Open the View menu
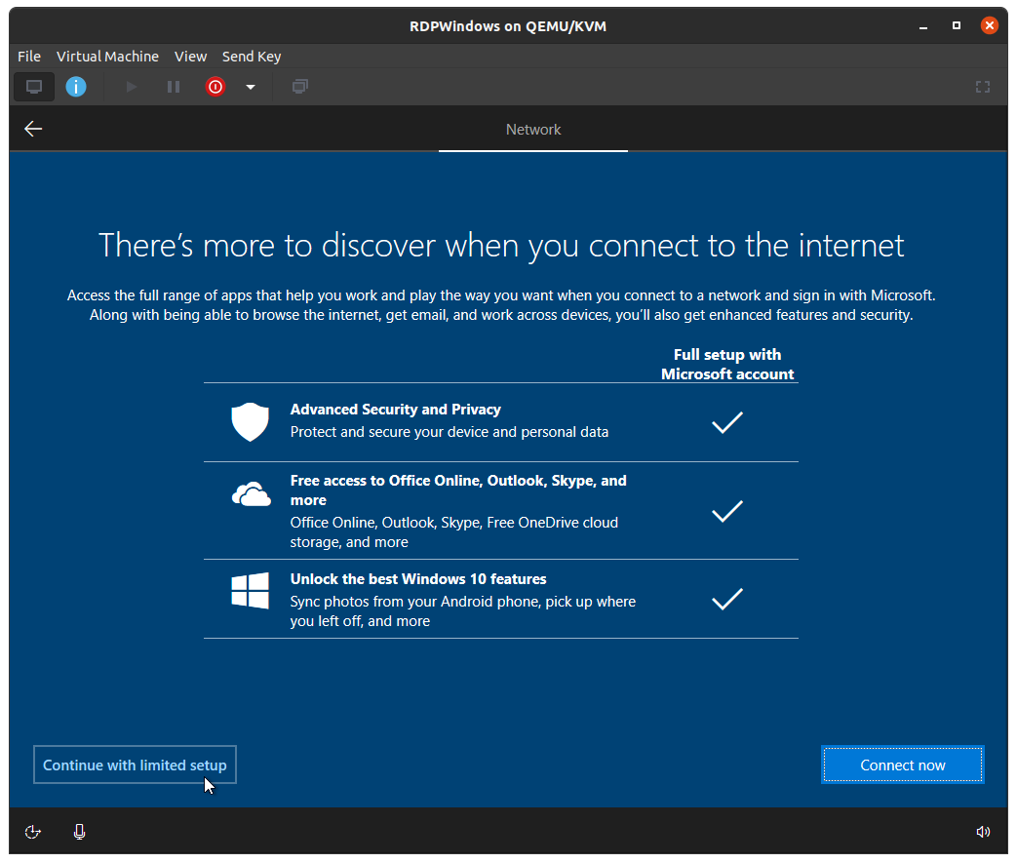The width and height of the screenshot is (1017, 863). (190, 57)
